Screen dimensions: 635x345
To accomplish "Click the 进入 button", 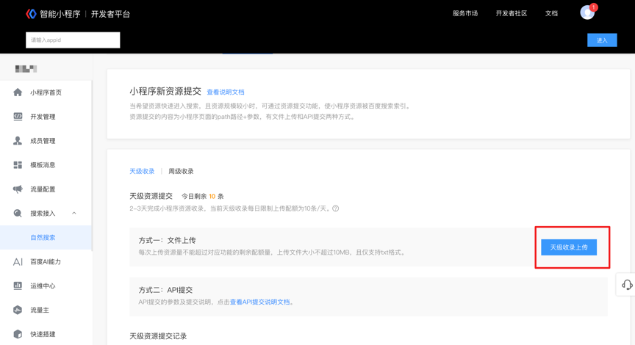I will (602, 40).
